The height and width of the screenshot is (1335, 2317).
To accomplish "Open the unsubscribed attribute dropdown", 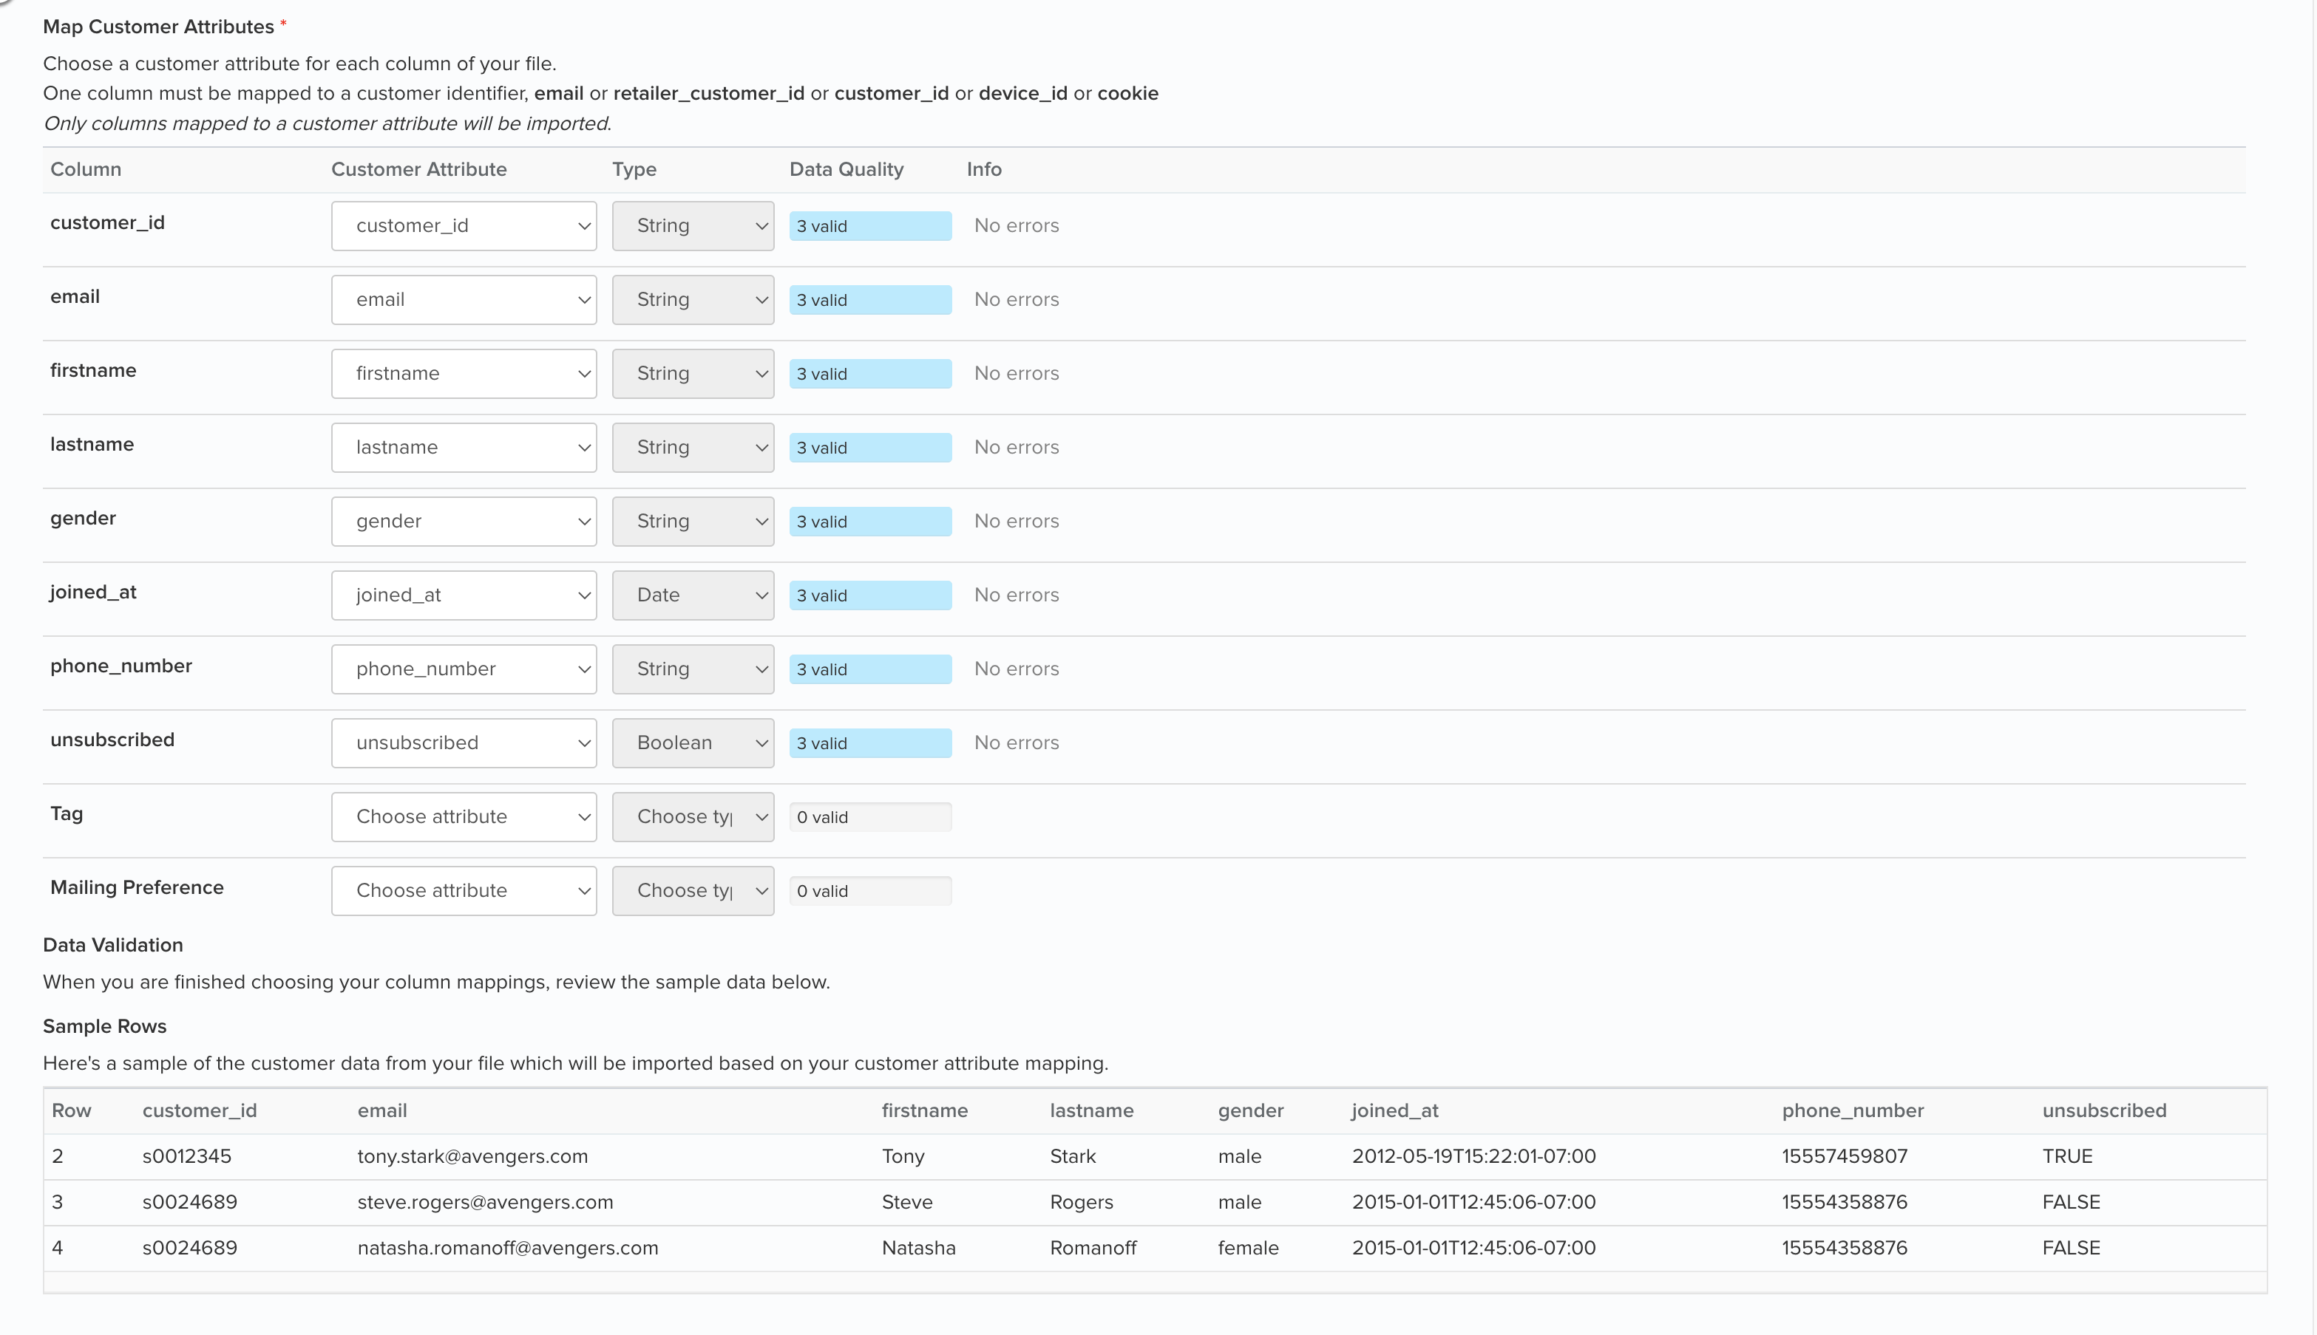I will point(464,742).
